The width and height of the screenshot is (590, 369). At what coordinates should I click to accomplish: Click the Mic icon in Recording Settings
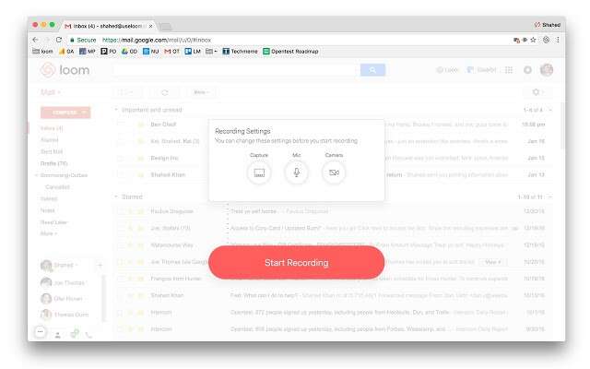(297, 173)
